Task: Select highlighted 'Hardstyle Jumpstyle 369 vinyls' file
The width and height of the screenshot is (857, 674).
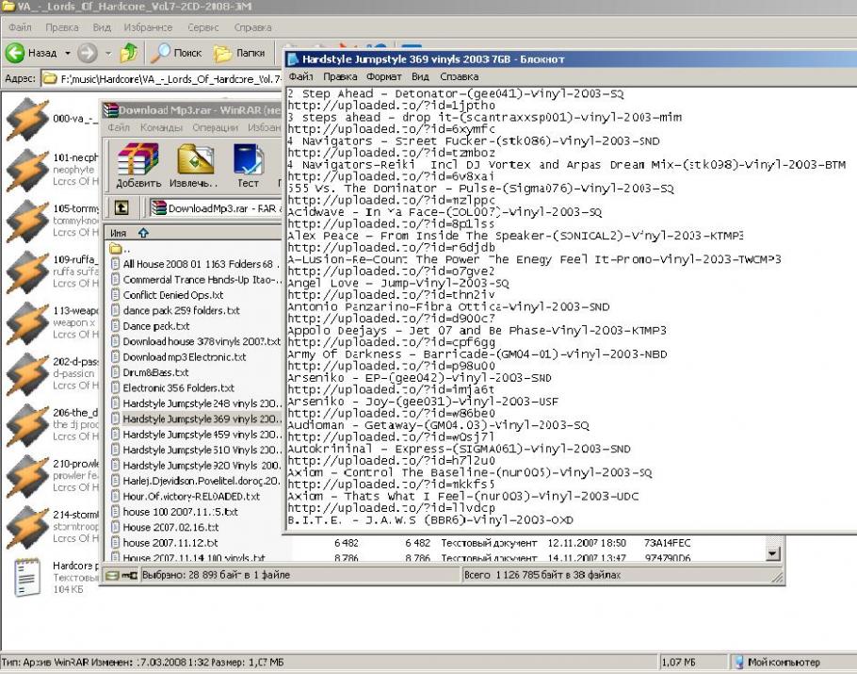Action: (196, 419)
